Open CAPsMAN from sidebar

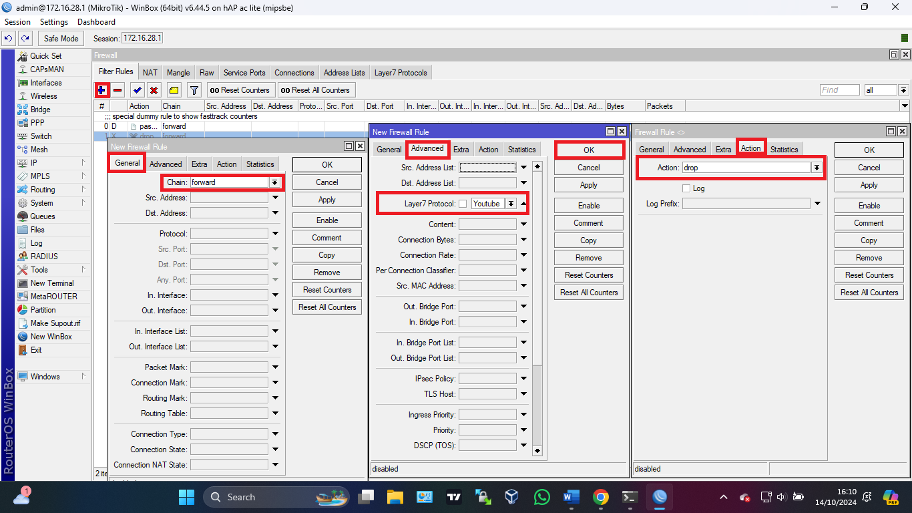47,69
